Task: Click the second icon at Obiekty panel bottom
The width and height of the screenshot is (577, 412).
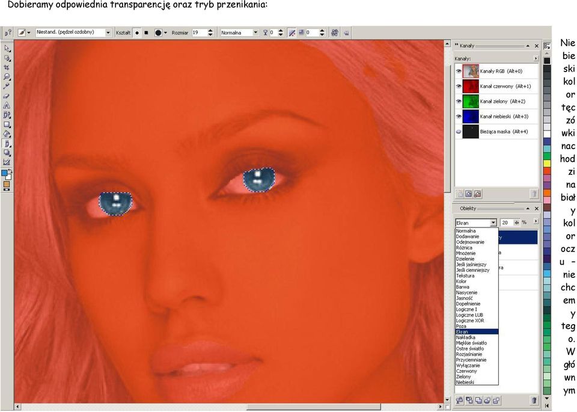Action: click(x=469, y=400)
